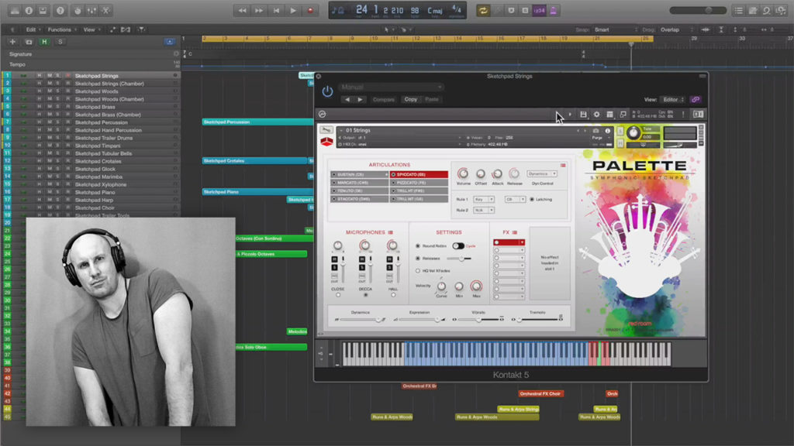Click the Paste button in the plugin header
The image size is (794, 446).
(431, 100)
